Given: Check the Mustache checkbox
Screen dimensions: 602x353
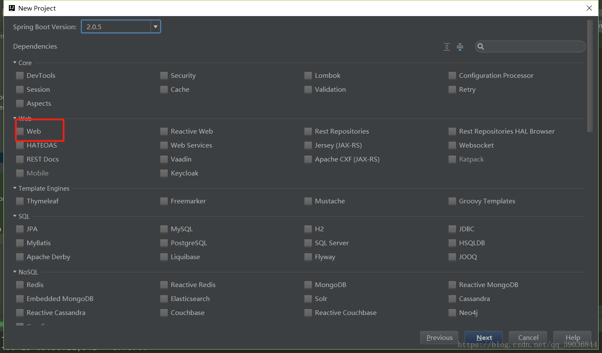Looking at the screenshot, I should [x=308, y=201].
